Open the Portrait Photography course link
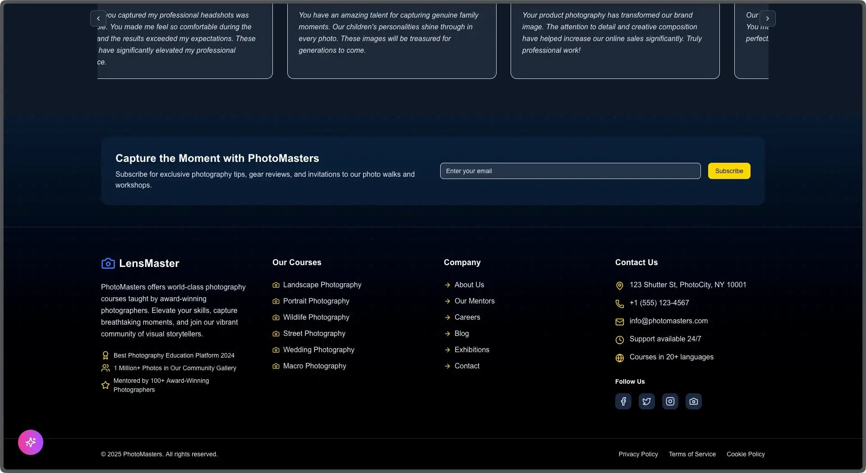 [316, 301]
